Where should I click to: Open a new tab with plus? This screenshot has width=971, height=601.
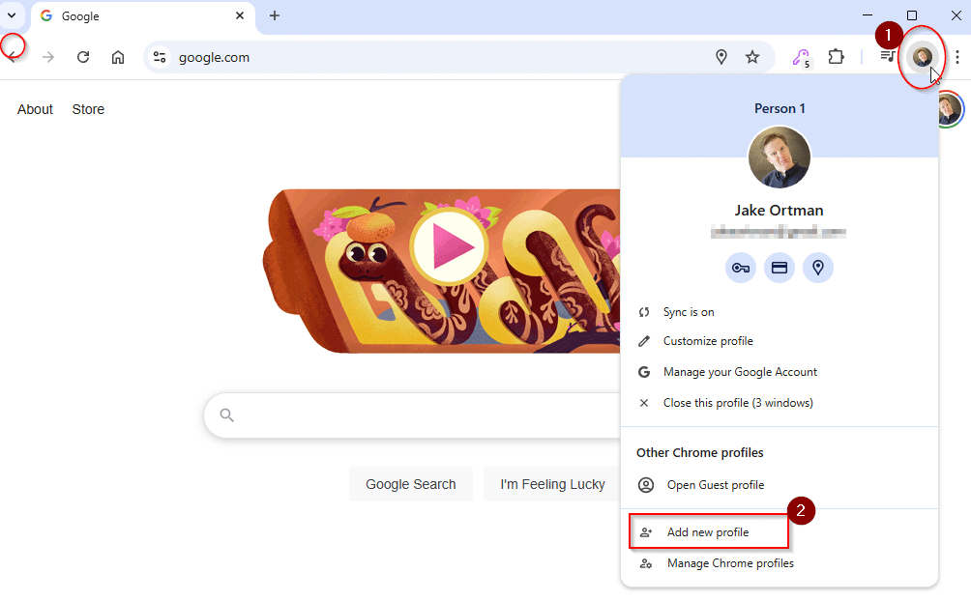[x=275, y=15]
